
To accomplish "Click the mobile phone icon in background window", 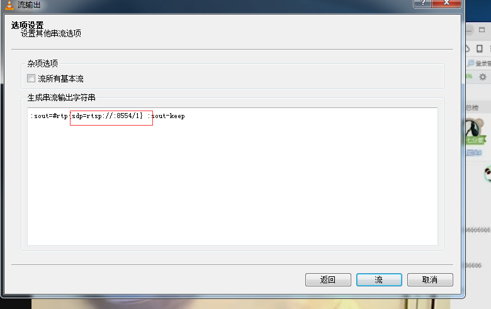I will pos(480,48).
